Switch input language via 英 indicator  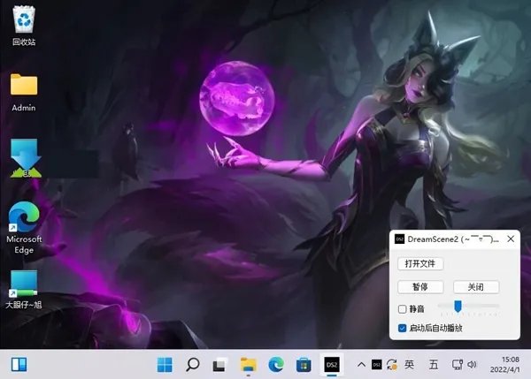click(409, 363)
